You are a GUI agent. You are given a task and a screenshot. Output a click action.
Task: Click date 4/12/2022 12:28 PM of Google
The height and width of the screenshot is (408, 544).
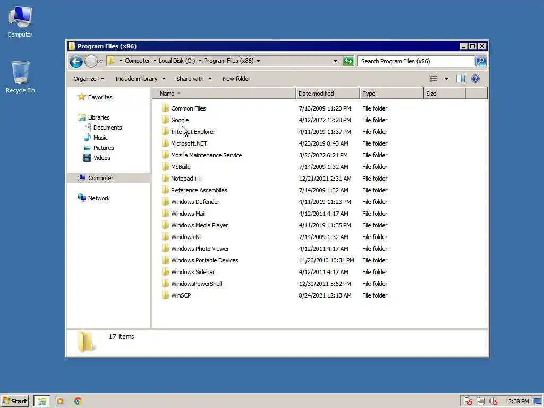[x=325, y=120]
